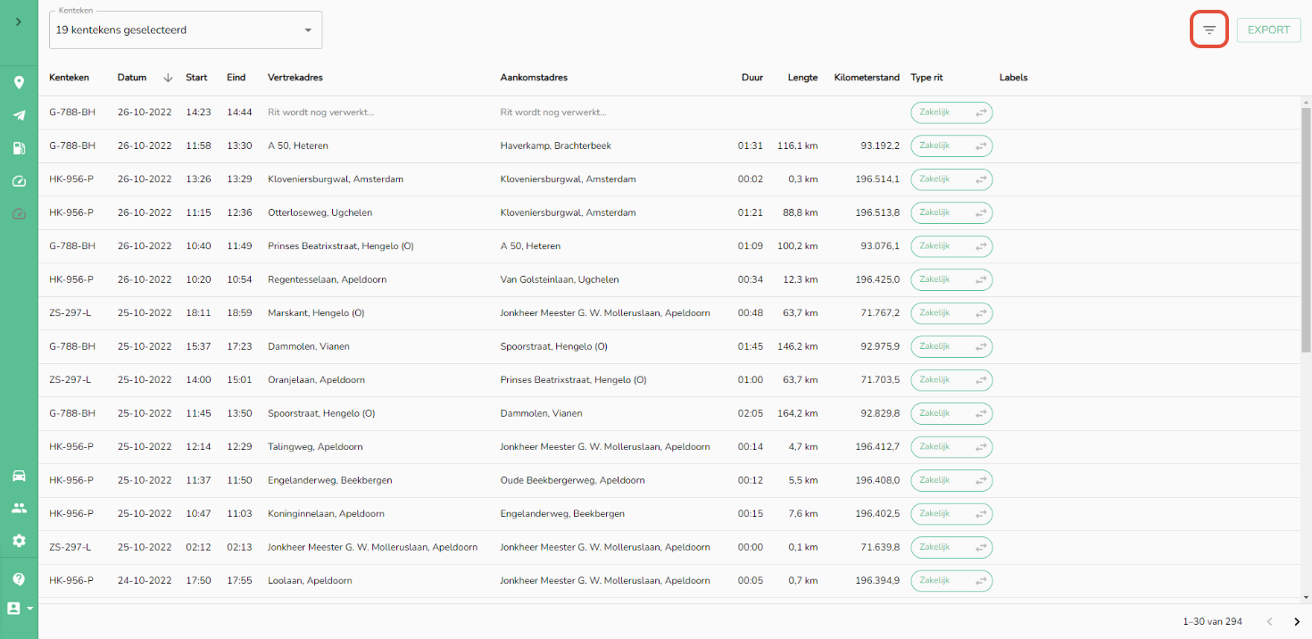Image resolution: width=1312 pixels, height=639 pixels.
Task: Expand the sidebar with top chevron
Action: [19, 21]
